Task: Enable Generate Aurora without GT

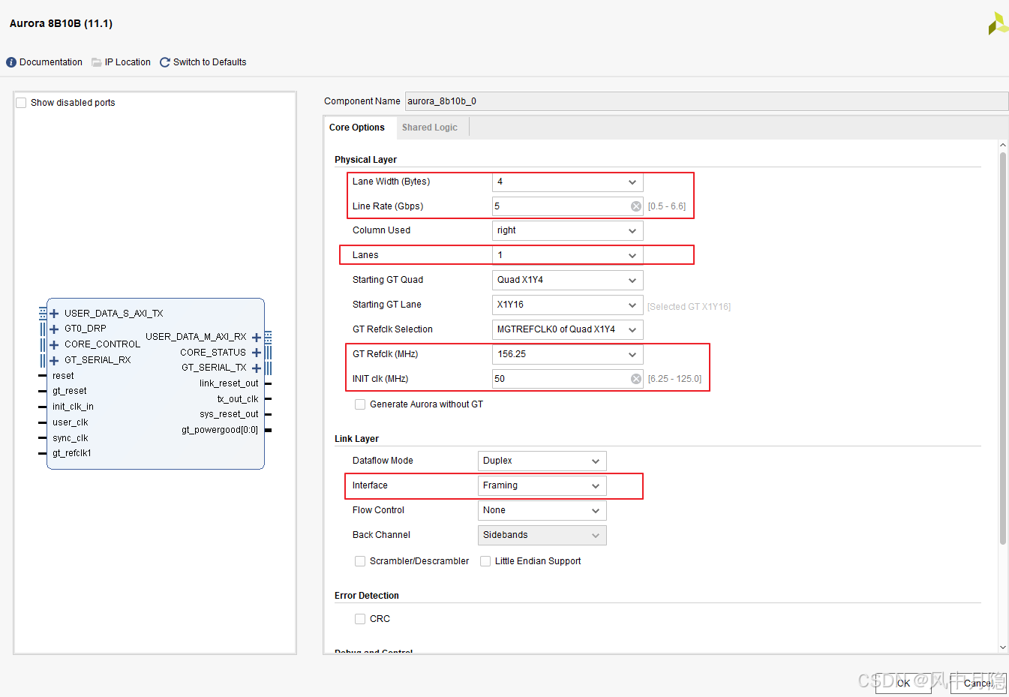Action: [360, 404]
